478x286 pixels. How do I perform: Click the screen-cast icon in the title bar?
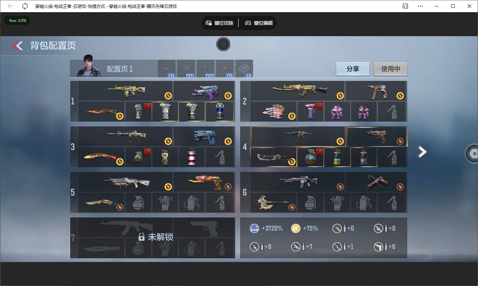[405, 6]
